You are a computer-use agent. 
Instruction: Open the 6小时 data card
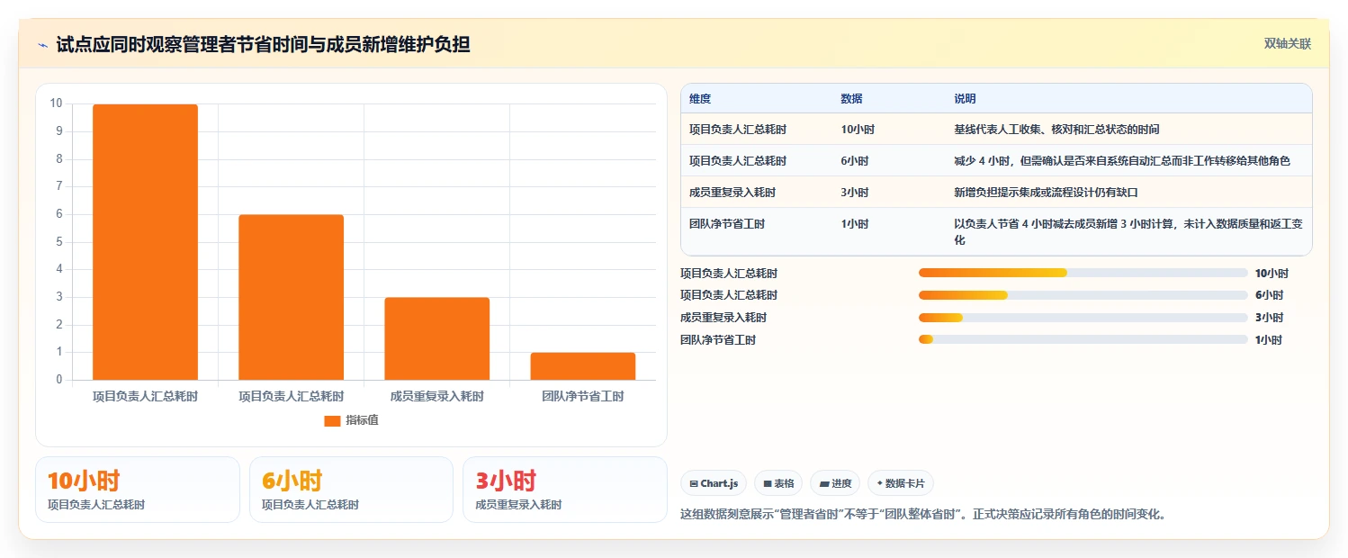(x=351, y=490)
